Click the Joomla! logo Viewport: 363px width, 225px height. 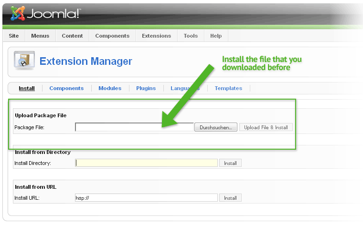(x=45, y=13)
